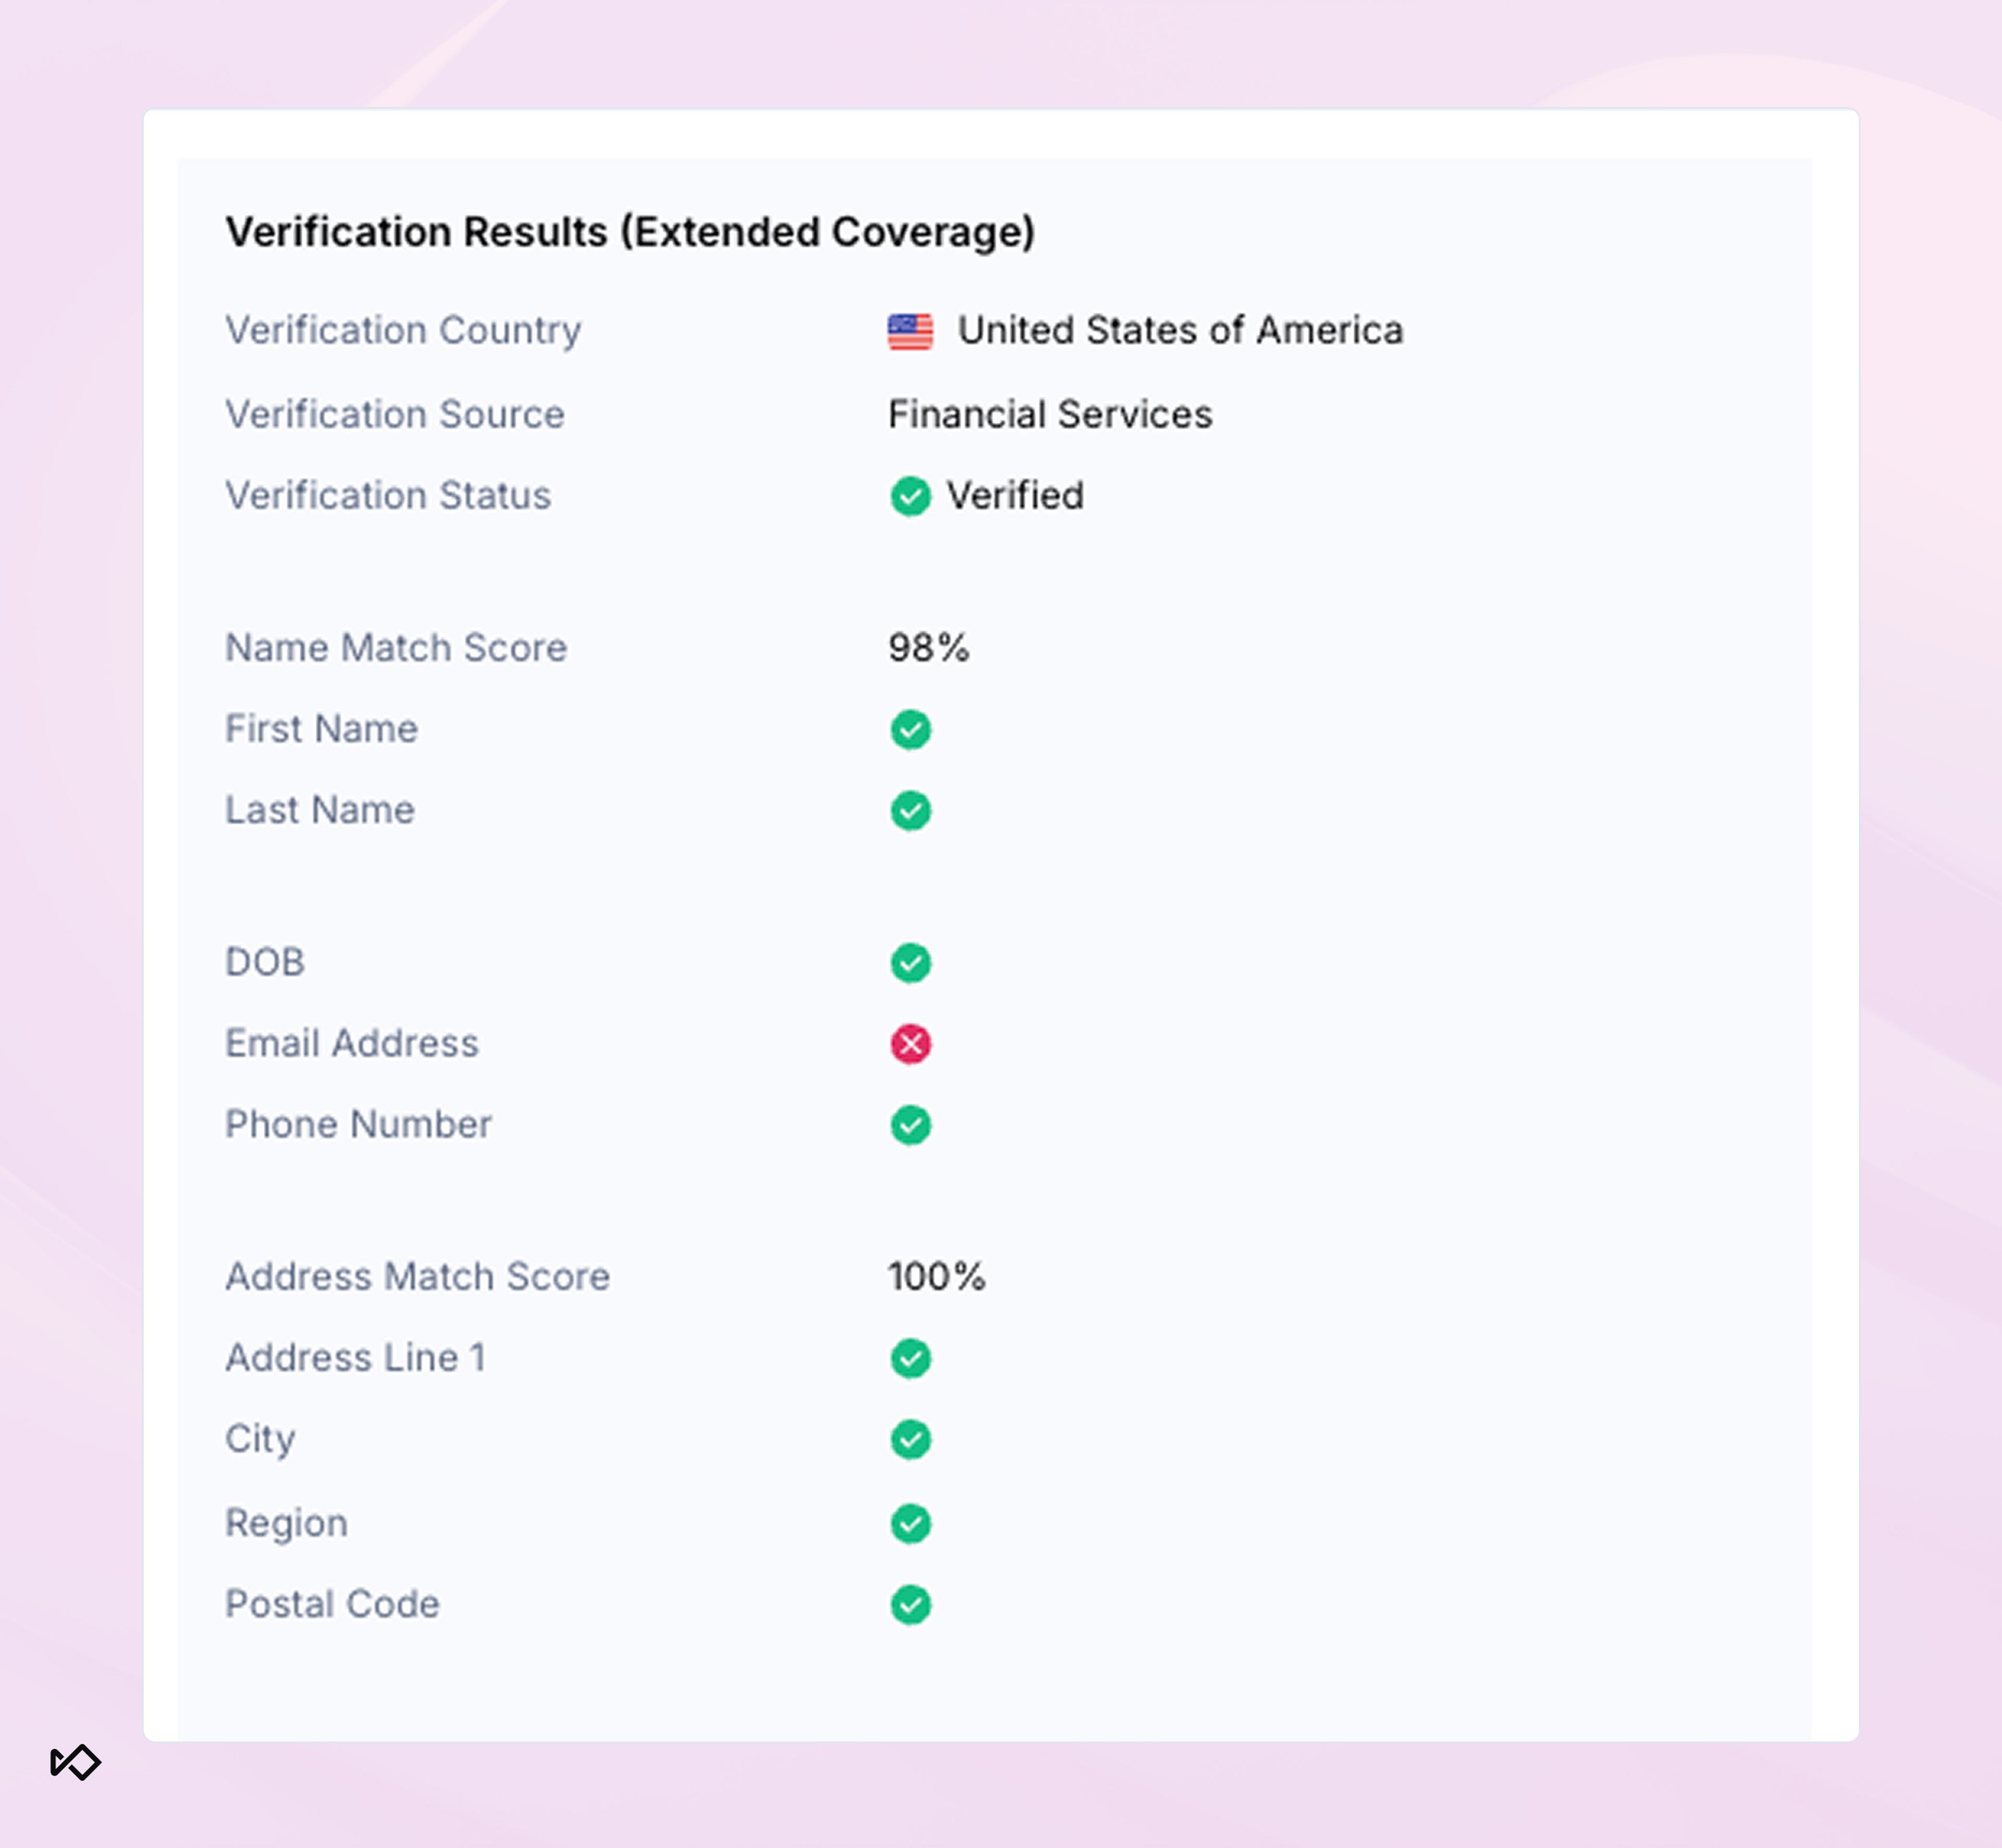The image size is (2002, 1848).
Task: Click the United States of America text
Action: point(1180,330)
